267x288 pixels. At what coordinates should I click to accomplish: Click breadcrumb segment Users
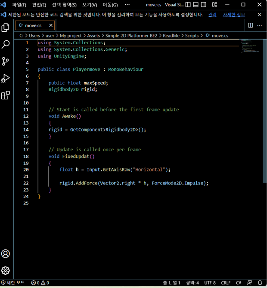coord(34,36)
